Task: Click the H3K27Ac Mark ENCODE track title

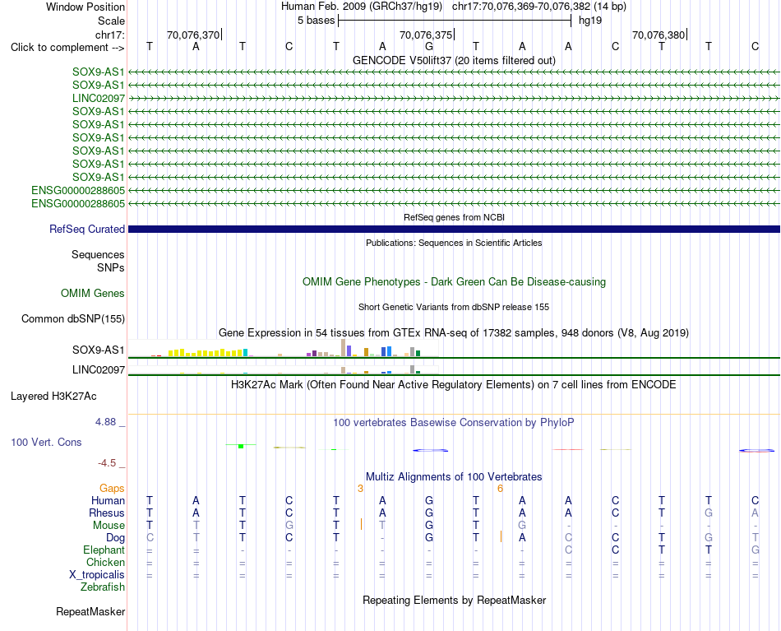Action: pos(454,385)
